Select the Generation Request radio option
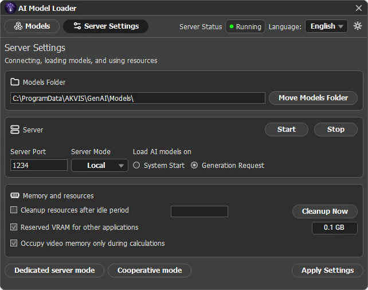This screenshot has height=290, width=368. click(x=194, y=166)
